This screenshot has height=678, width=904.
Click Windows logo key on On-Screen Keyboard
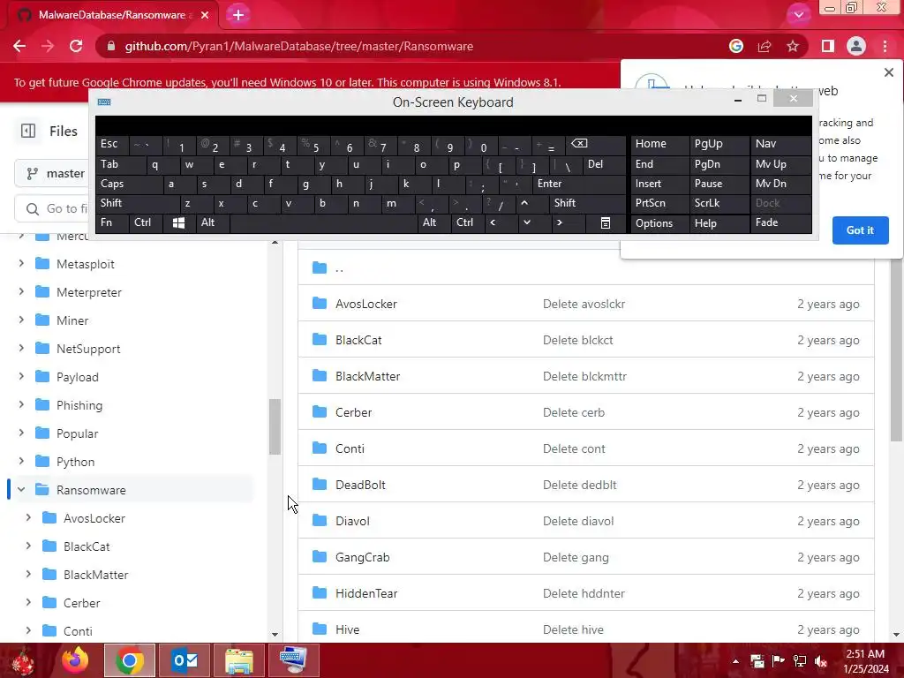[178, 222]
